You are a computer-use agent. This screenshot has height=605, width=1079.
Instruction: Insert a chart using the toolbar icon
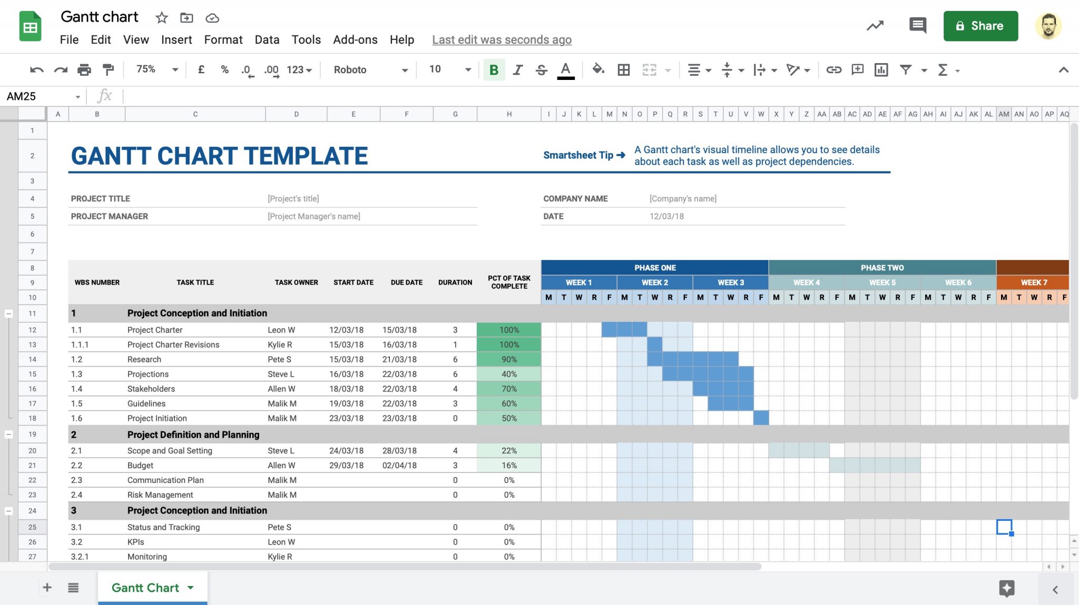pyautogui.click(x=881, y=69)
